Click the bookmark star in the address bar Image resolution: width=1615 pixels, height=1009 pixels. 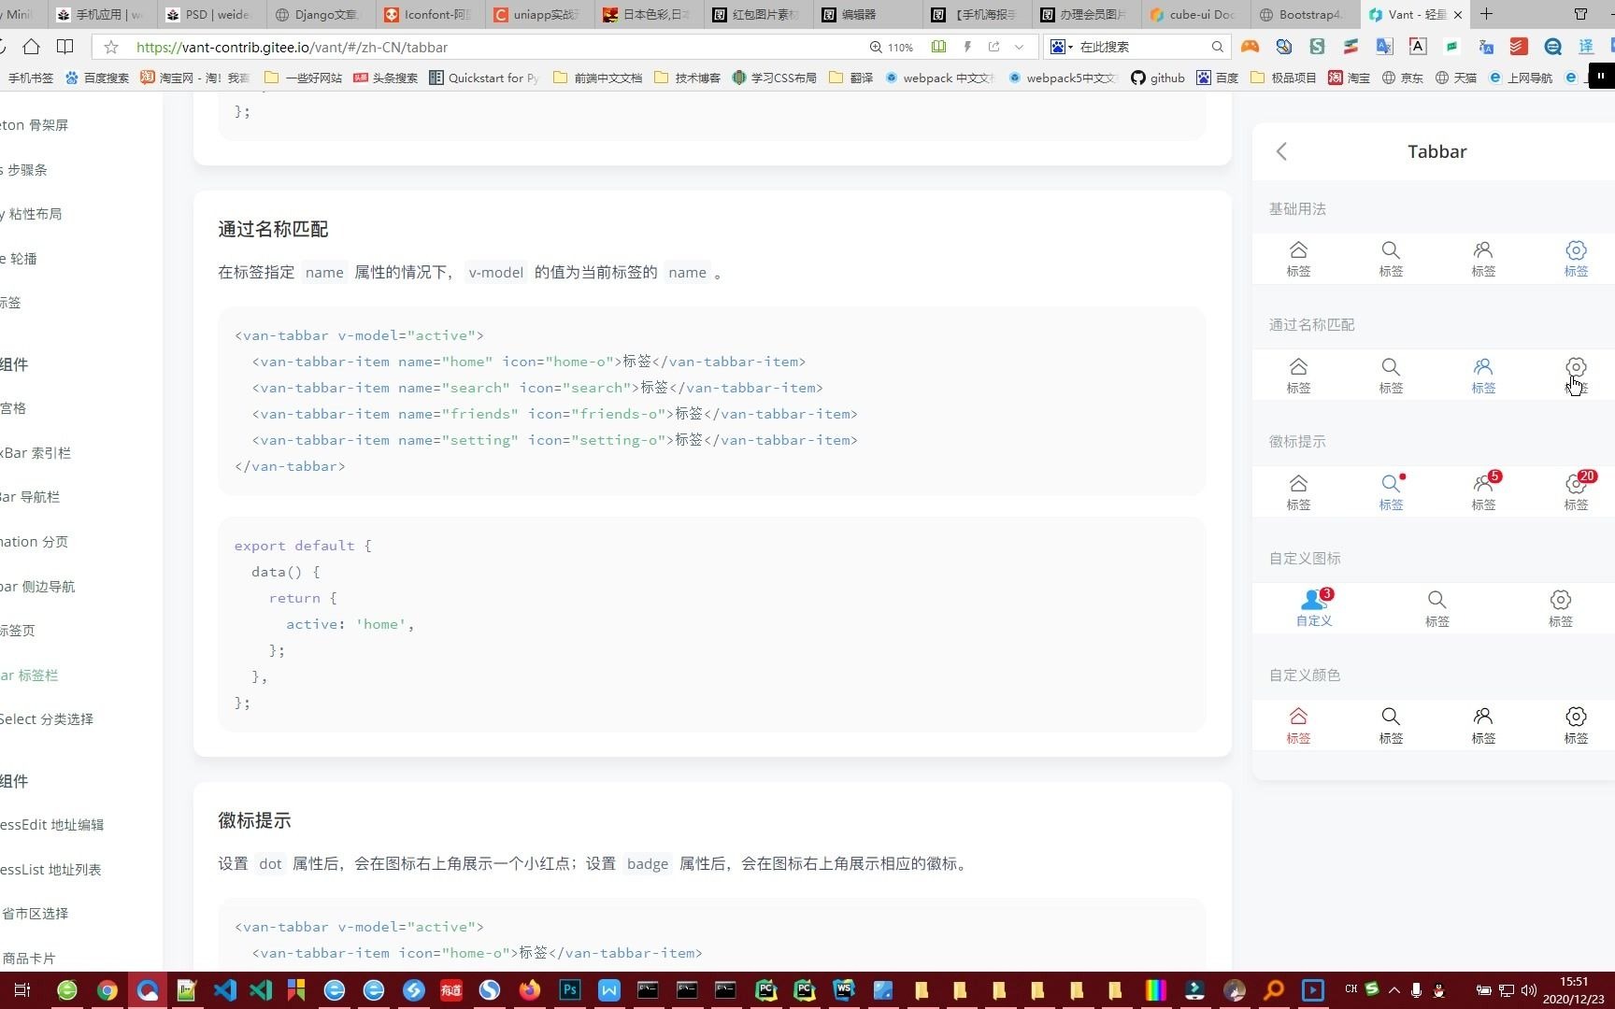111,47
